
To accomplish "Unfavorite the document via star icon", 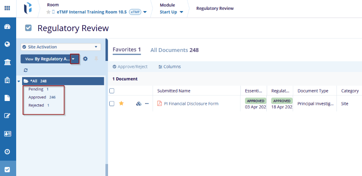I will click(121, 104).
